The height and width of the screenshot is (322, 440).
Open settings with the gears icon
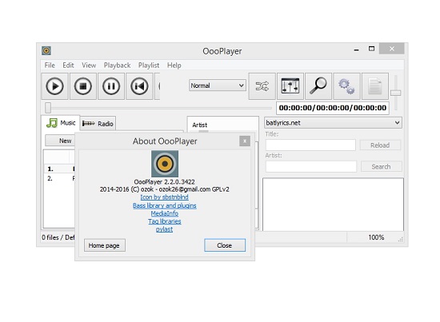[346, 86]
